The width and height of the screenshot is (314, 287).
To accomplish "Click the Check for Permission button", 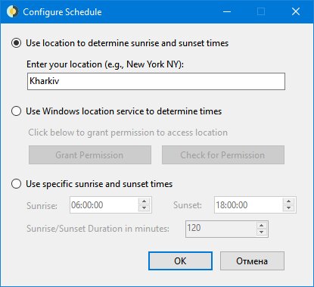I will coord(223,154).
